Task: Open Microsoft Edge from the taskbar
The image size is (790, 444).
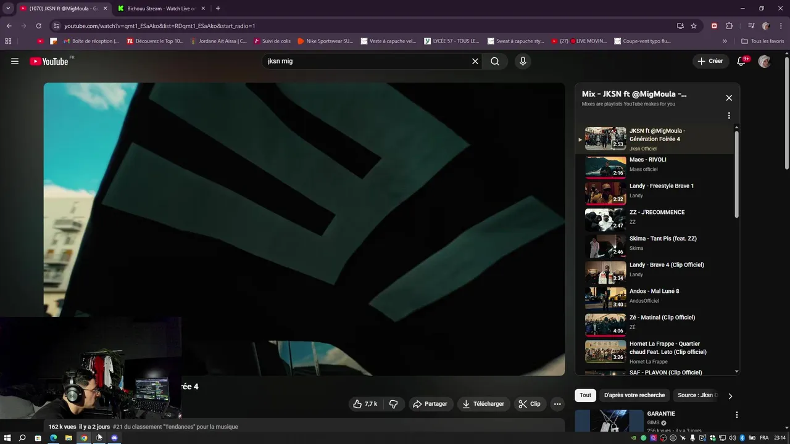Action: [53, 438]
